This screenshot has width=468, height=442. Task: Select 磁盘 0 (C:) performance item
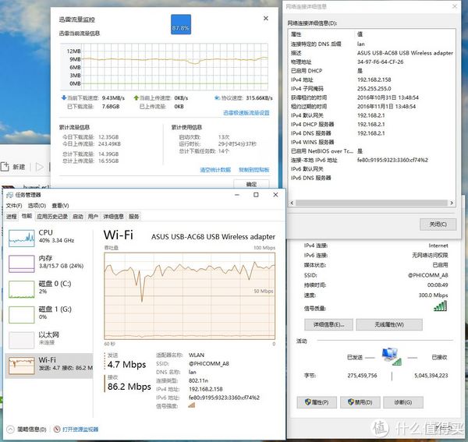(49, 288)
